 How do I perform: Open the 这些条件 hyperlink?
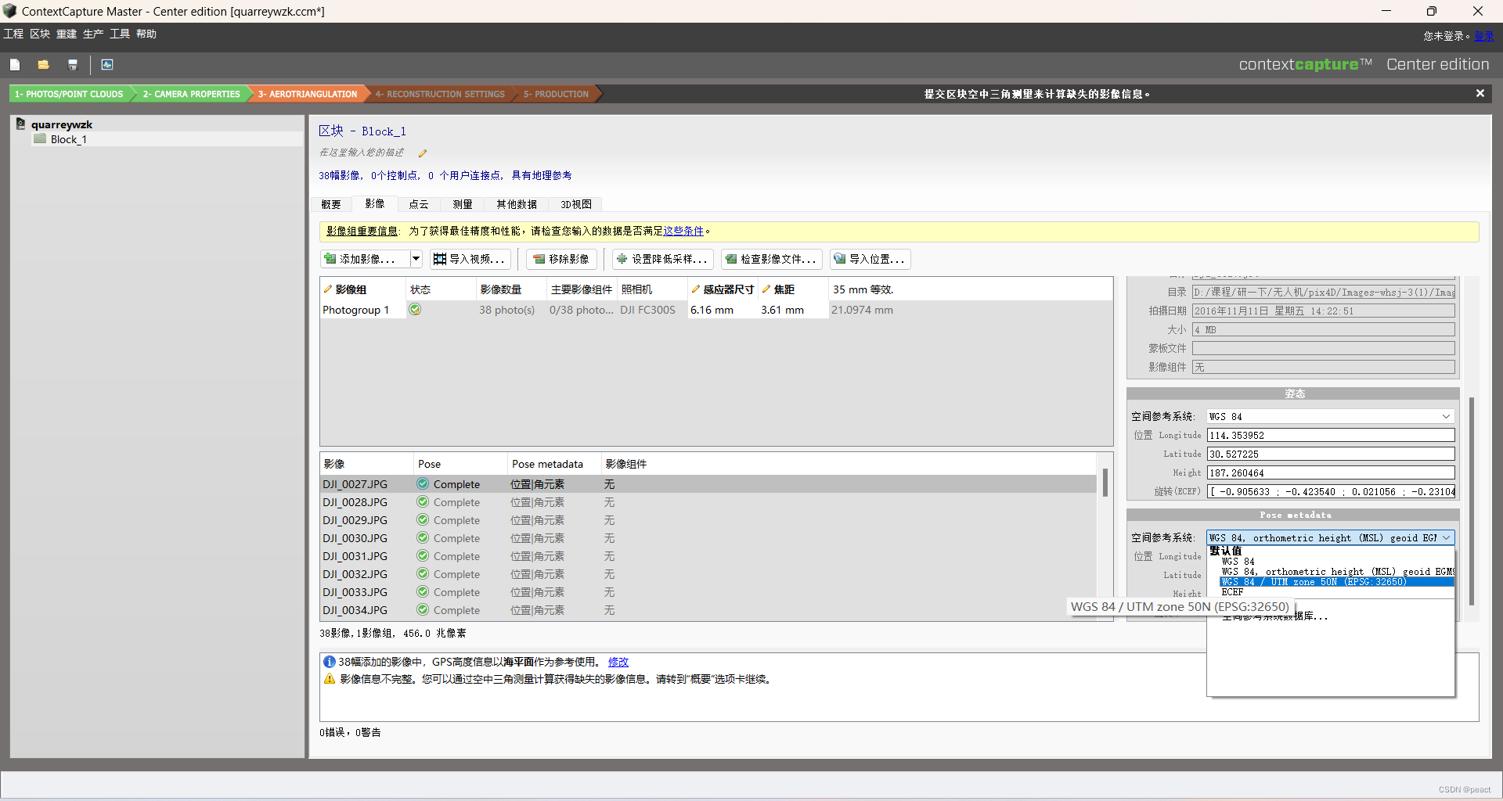coord(682,231)
